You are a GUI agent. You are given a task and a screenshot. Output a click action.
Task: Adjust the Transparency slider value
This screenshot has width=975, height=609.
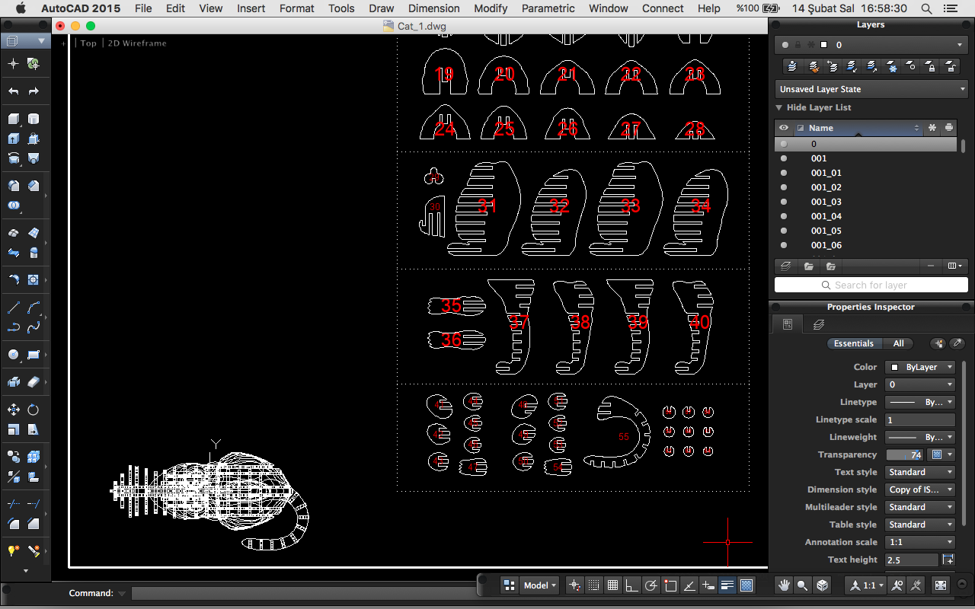[x=905, y=454]
